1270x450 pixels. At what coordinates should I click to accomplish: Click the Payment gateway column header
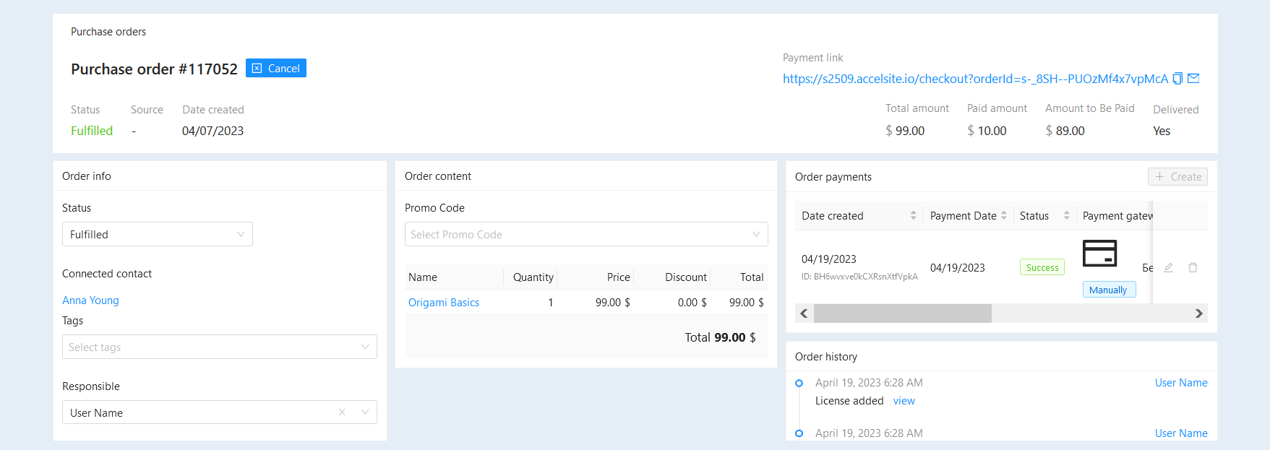tap(1117, 216)
